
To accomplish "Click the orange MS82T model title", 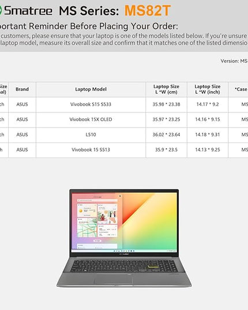I will click(148, 10).
